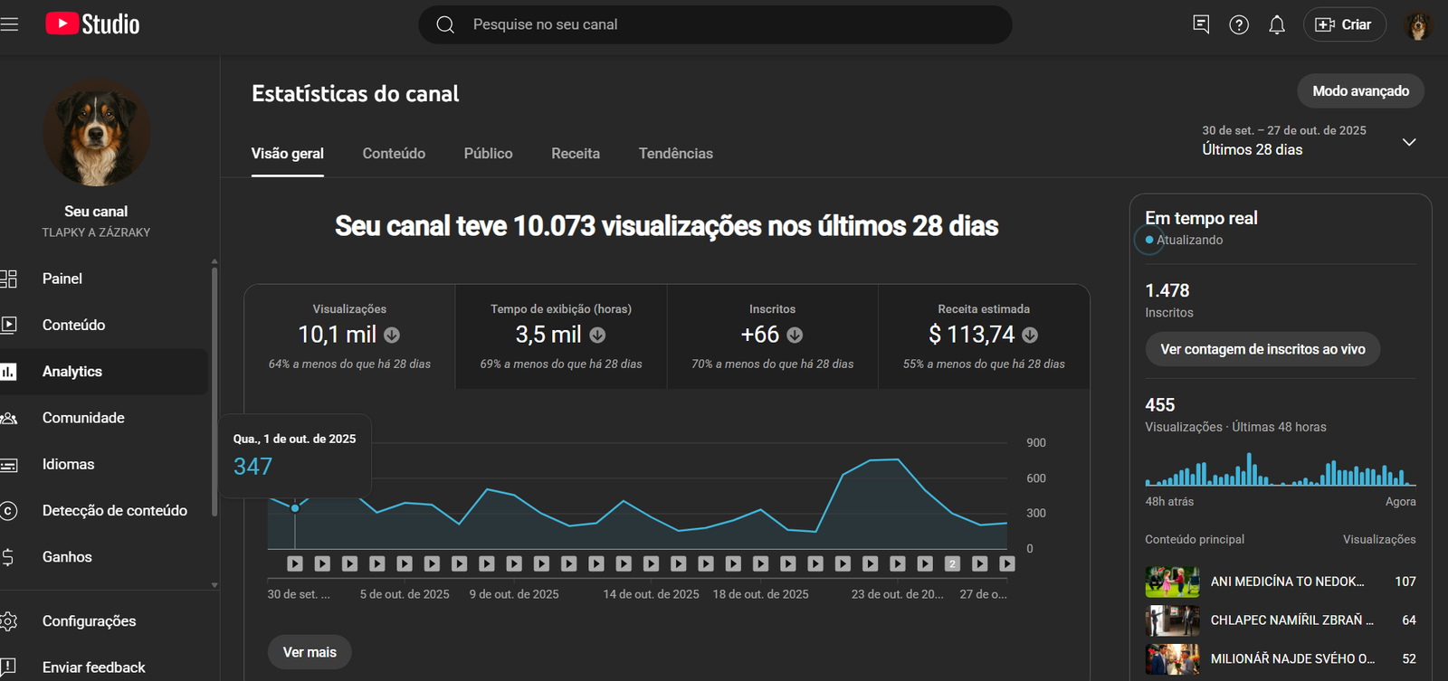Click the down arrow icon beside $ 113,74

1030,336
